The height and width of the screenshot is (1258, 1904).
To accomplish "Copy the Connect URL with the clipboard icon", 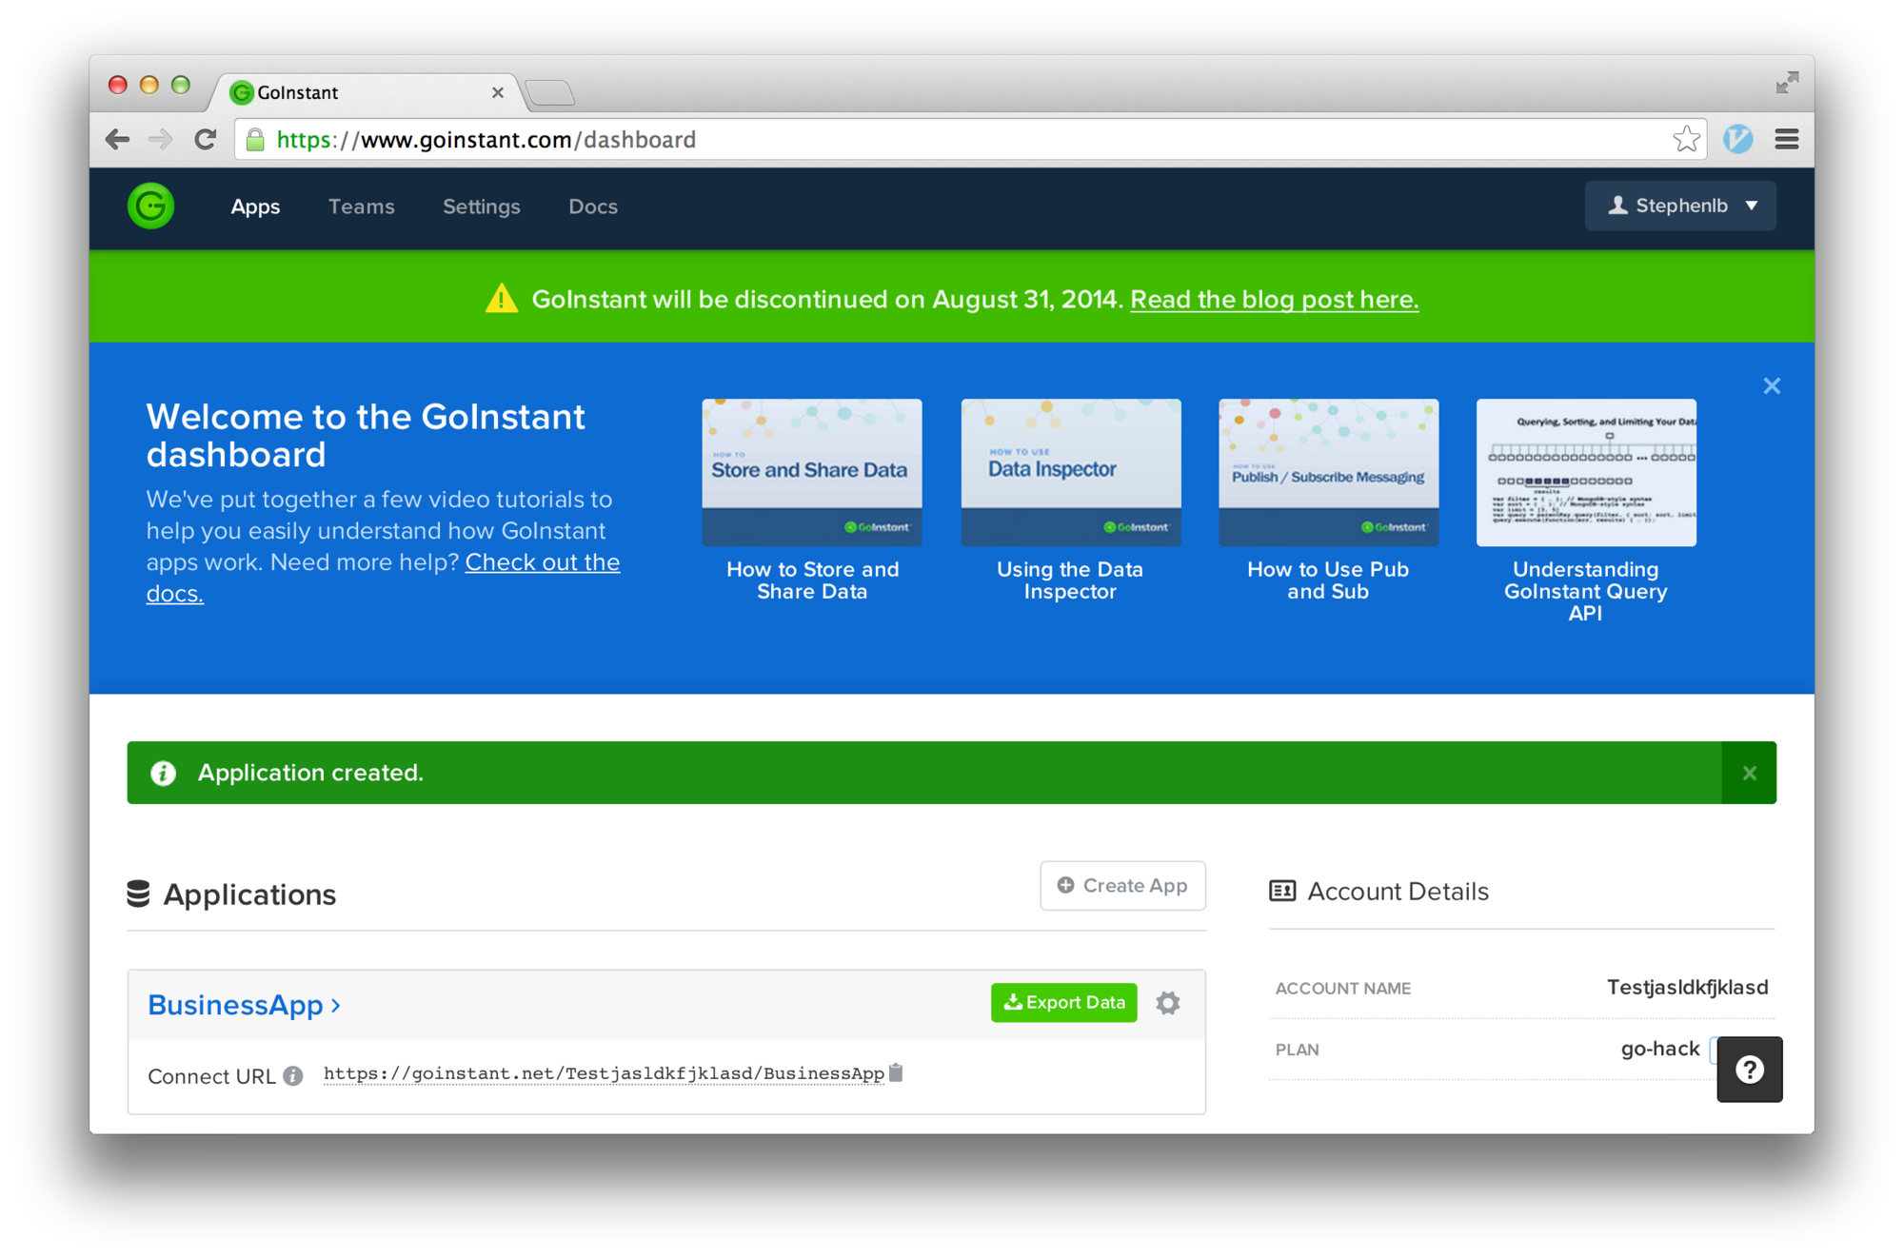I will pyautogui.click(x=896, y=1072).
